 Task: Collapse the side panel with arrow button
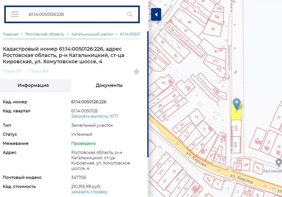[156, 14]
